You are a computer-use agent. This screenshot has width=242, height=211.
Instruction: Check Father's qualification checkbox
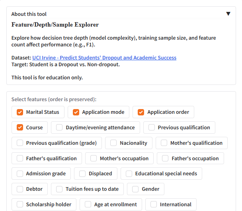click(x=20, y=159)
